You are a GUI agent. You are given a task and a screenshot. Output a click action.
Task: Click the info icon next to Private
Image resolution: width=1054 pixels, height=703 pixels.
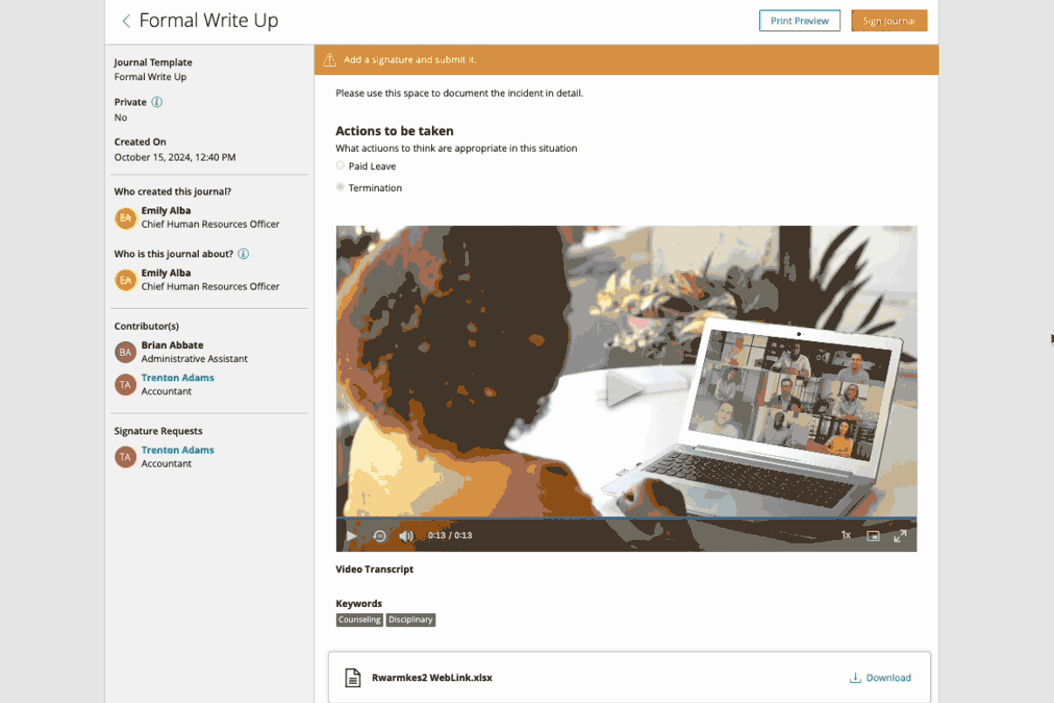157,102
